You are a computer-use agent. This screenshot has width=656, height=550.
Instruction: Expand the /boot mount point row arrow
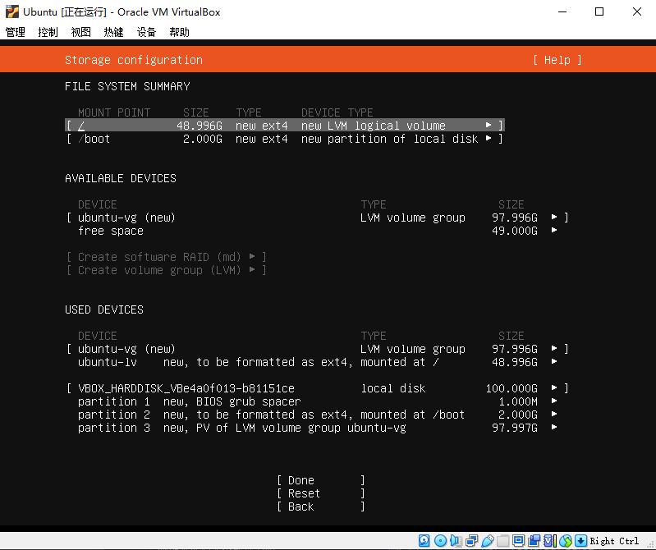click(489, 139)
